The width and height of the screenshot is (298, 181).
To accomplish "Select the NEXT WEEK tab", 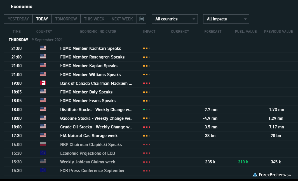I will tap(122, 19).
